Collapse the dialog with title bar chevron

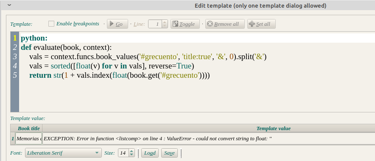[x=9, y=5]
